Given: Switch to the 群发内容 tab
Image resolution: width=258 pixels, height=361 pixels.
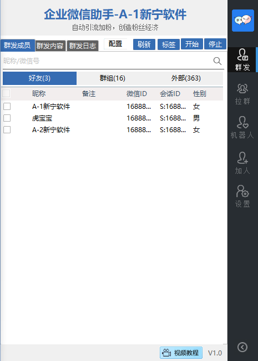Looking at the screenshot, I should [x=50, y=46].
